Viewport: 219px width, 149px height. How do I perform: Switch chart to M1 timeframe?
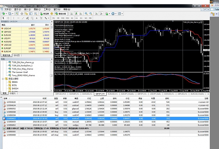pyautogui.click(x=54, y=18)
